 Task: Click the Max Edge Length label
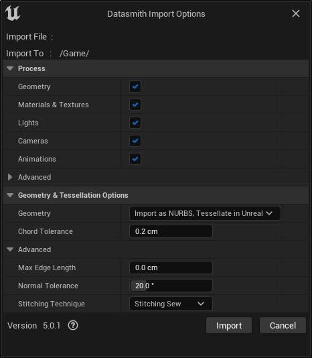pos(47,267)
